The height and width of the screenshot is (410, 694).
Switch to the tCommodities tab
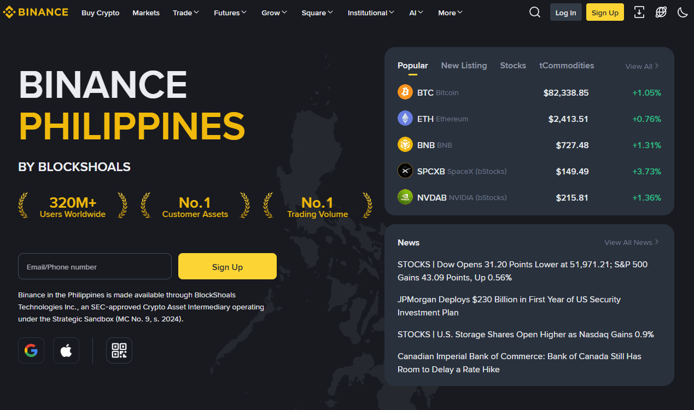coord(567,66)
